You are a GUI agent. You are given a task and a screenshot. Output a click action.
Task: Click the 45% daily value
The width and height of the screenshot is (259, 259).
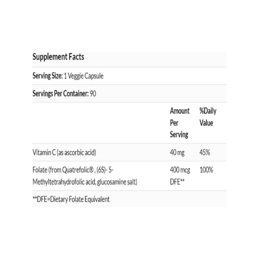pos(204,152)
